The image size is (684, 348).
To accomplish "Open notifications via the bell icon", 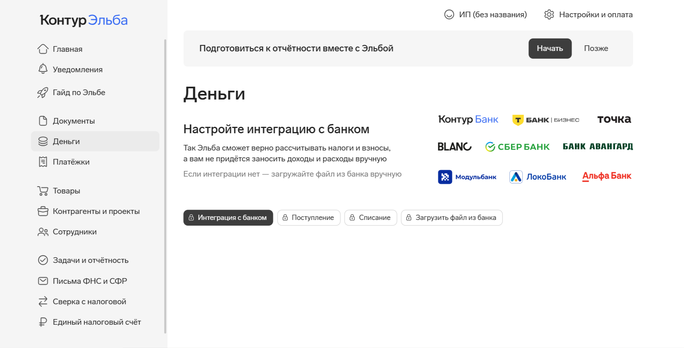I will [x=43, y=69].
